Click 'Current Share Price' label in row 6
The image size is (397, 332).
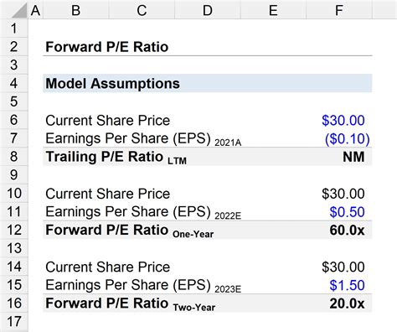tap(108, 121)
